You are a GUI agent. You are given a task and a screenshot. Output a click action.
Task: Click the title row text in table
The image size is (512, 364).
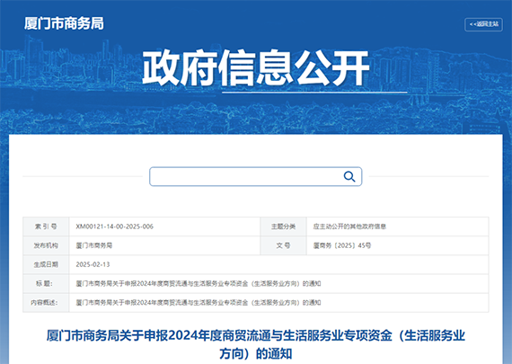(199, 283)
